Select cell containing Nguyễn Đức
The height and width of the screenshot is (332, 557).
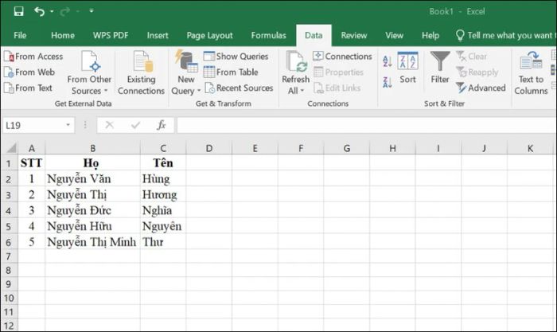[93, 210]
